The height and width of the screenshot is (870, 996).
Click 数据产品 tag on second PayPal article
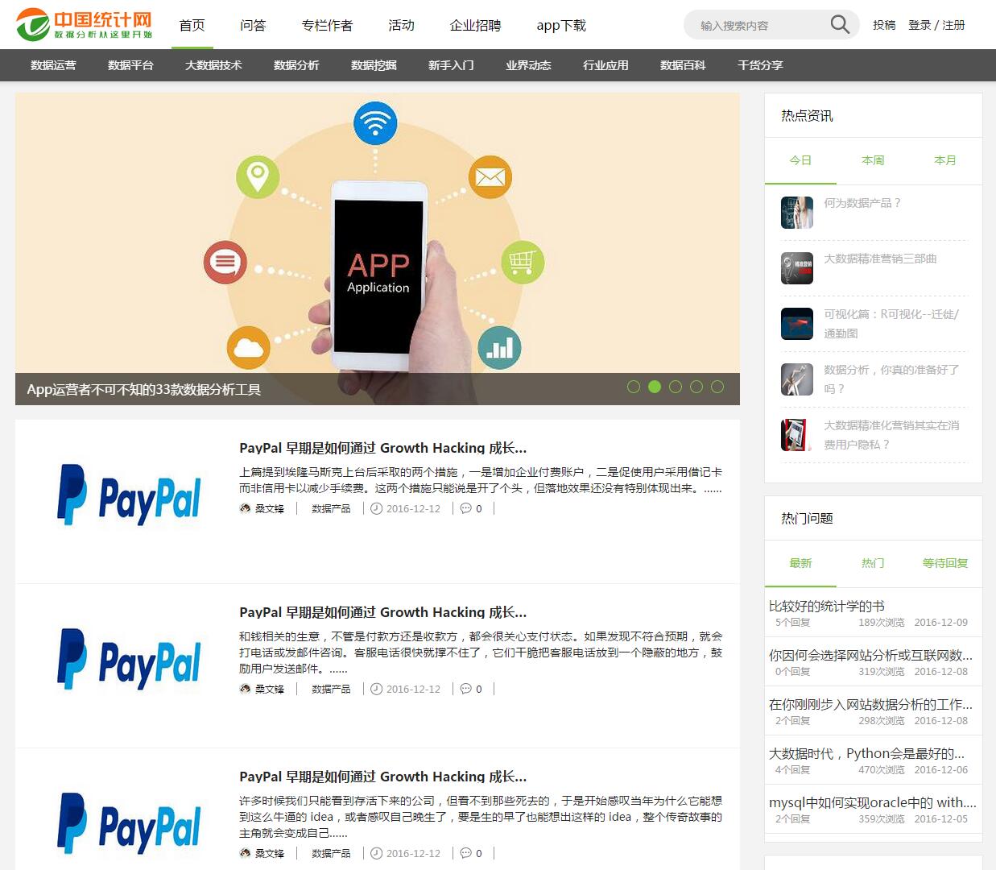pos(331,690)
